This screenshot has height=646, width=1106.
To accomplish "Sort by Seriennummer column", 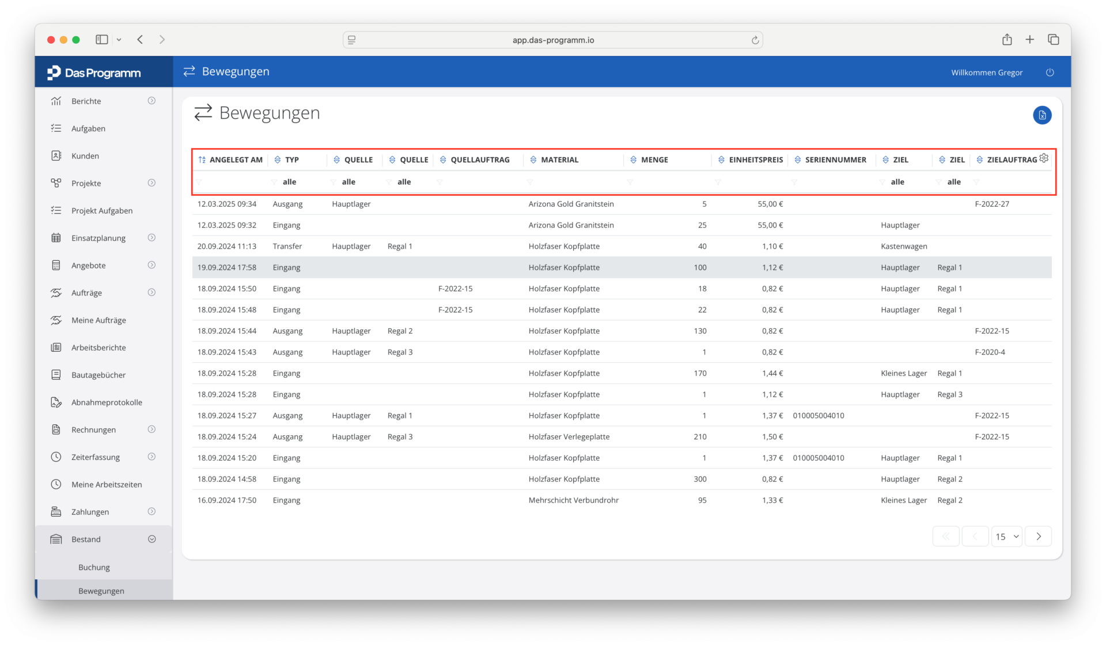I will (x=830, y=160).
